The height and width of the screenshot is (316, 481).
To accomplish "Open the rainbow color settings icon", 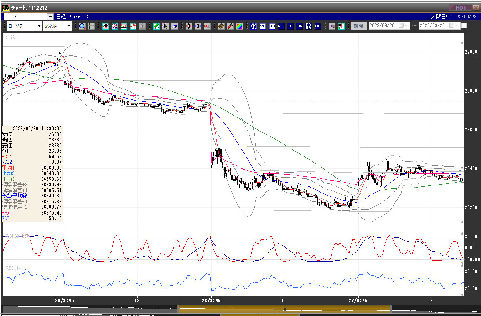I will point(240,26).
